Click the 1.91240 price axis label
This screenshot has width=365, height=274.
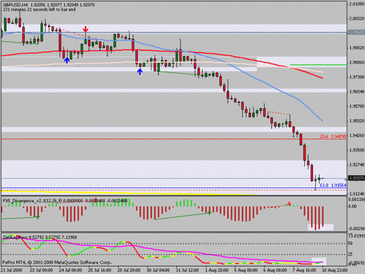click(x=357, y=194)
